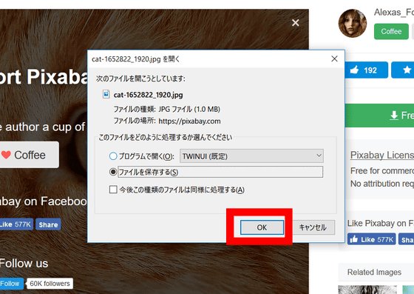Click the Alexas author name link
This screenshot has width=414, height=294.
(x=394, y=13)
